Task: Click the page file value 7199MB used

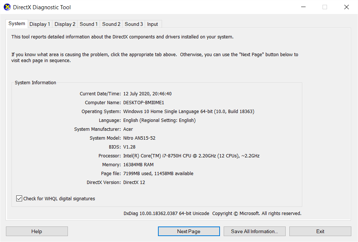Action: 158,174
